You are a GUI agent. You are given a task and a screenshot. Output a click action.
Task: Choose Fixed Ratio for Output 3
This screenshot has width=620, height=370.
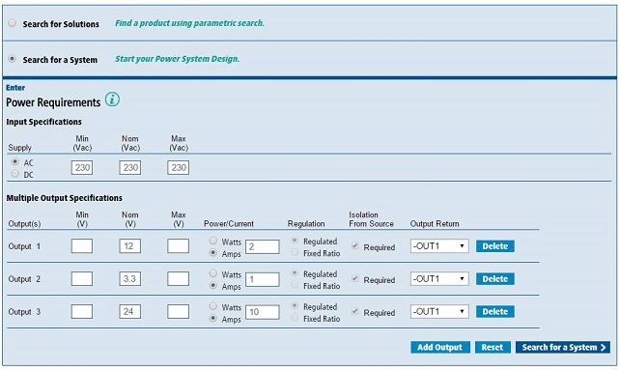point(295,318)
